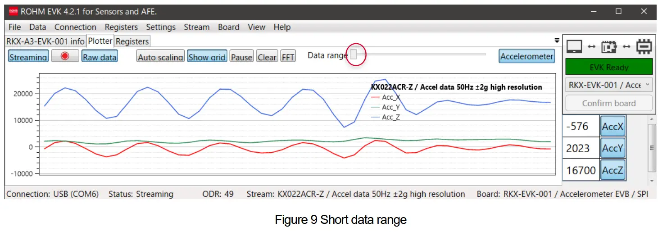Image resolution: width=658 pixels, height=232 pixels.
Task: Click the Data range label
Action: point(327,55)
